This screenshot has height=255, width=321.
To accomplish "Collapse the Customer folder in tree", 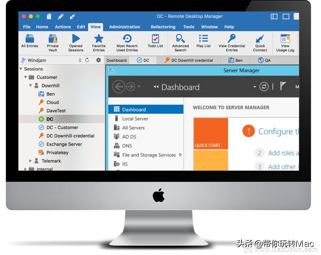I will pyautogui.click(x=26, y=77).
